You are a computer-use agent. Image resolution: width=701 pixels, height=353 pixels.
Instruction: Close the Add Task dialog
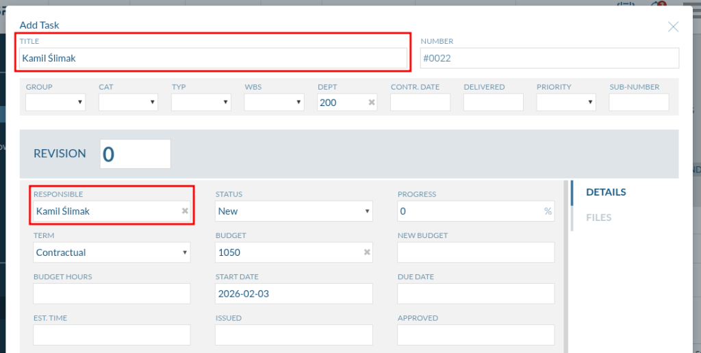673,27
